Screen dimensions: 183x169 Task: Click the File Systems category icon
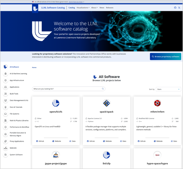5,114
